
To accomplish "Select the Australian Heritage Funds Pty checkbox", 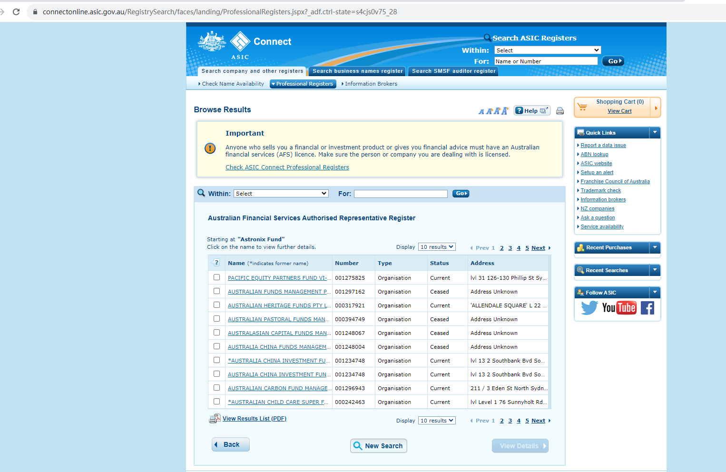I will pos(217,305).
